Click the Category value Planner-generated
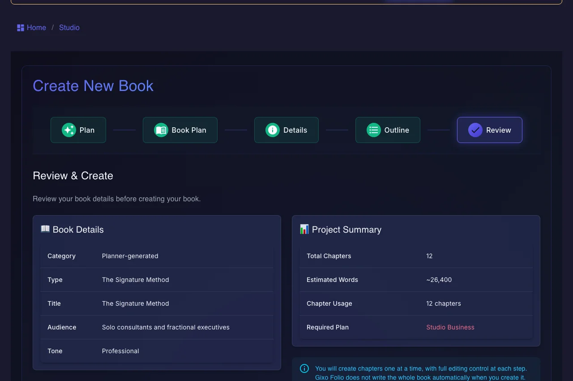The image size is (573, 381). click(130, 256)
